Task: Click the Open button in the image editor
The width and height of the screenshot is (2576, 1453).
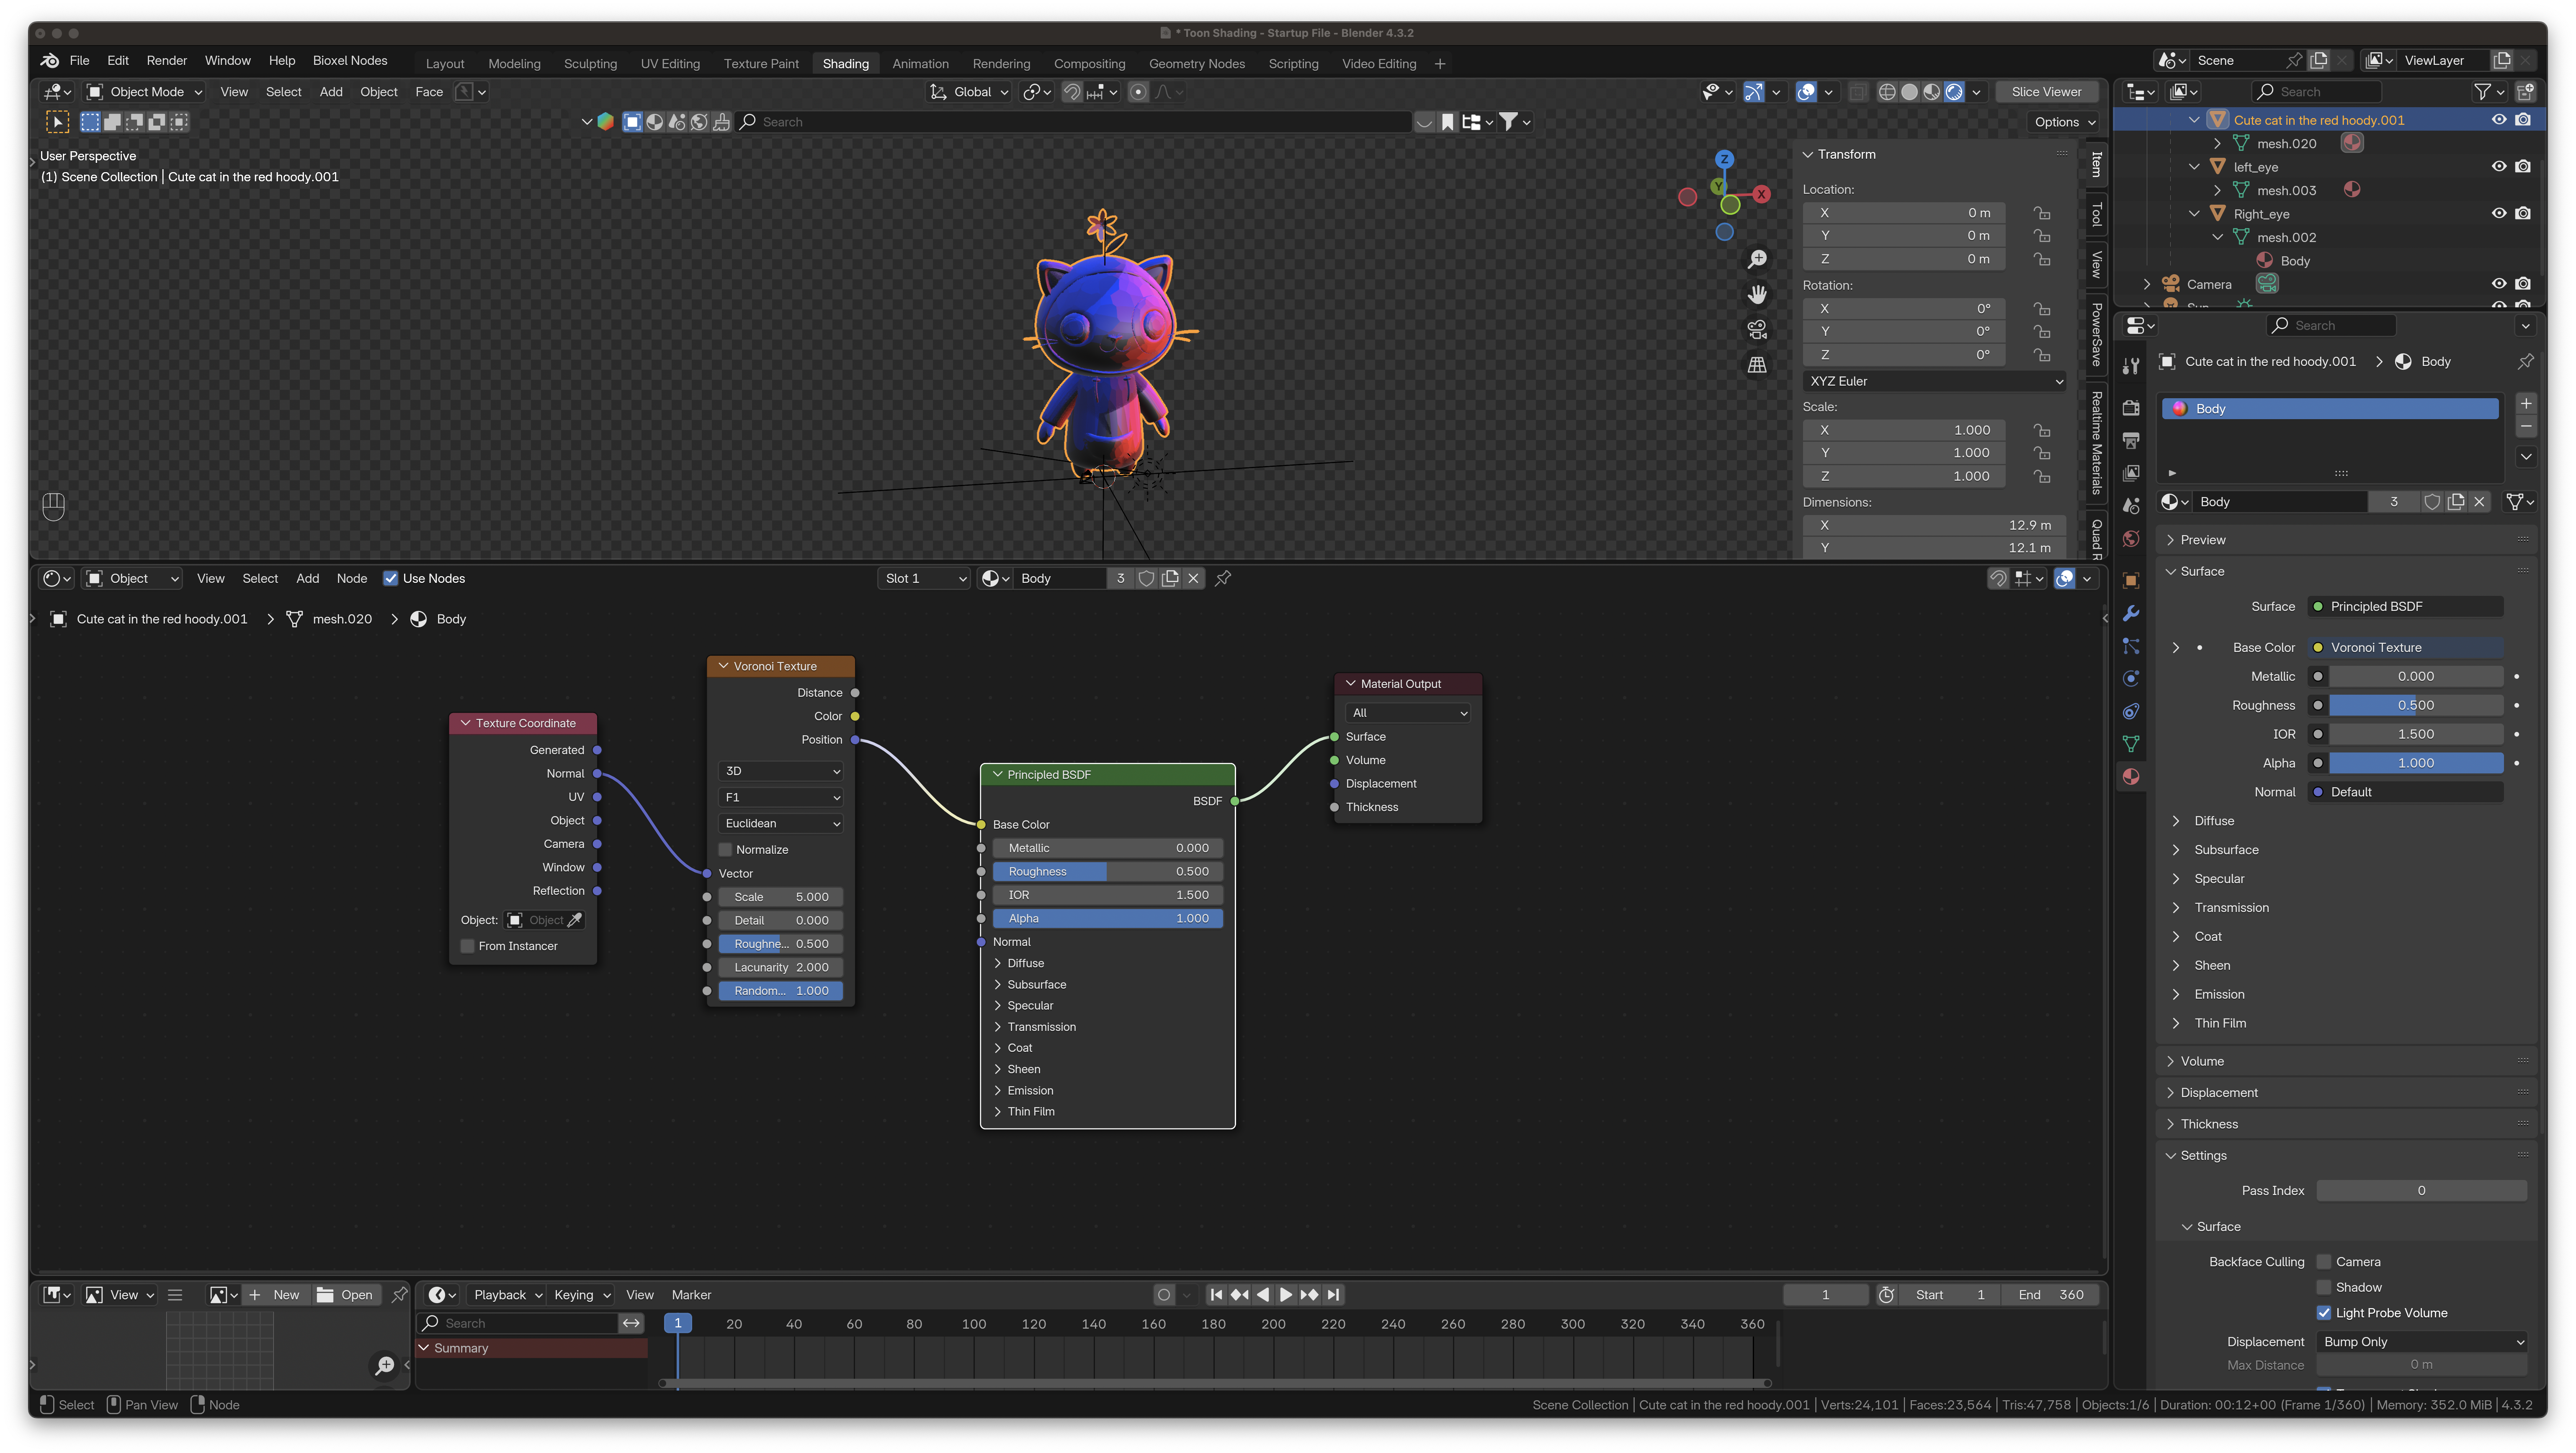Action: point(345,1295)
